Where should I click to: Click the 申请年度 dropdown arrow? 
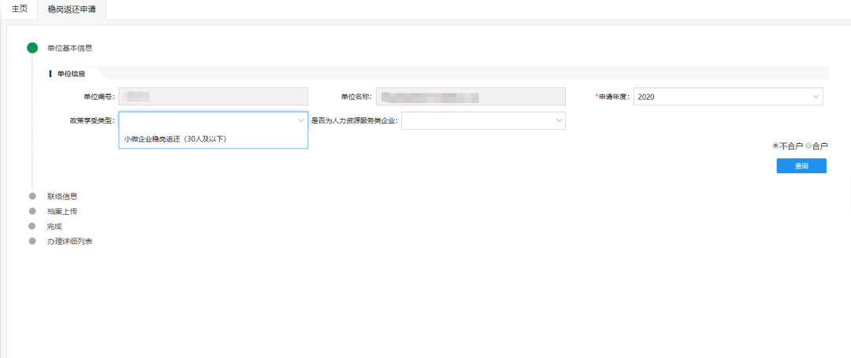coord(816,97)
